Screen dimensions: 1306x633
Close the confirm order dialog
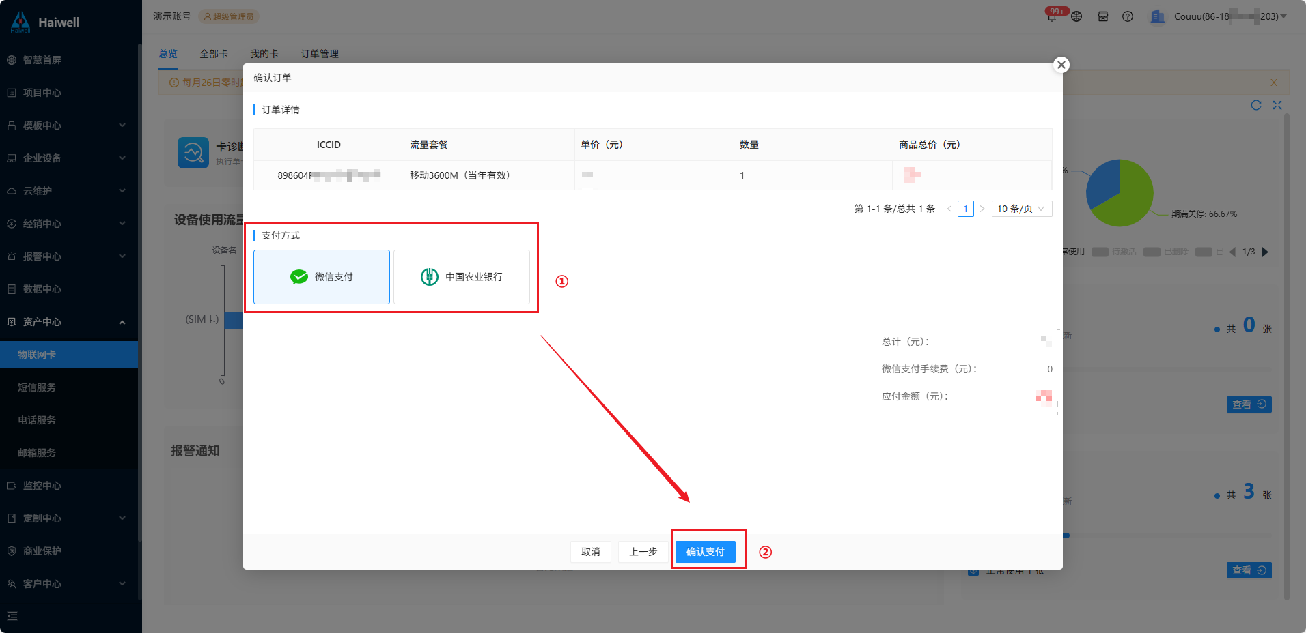(1061, 65)
